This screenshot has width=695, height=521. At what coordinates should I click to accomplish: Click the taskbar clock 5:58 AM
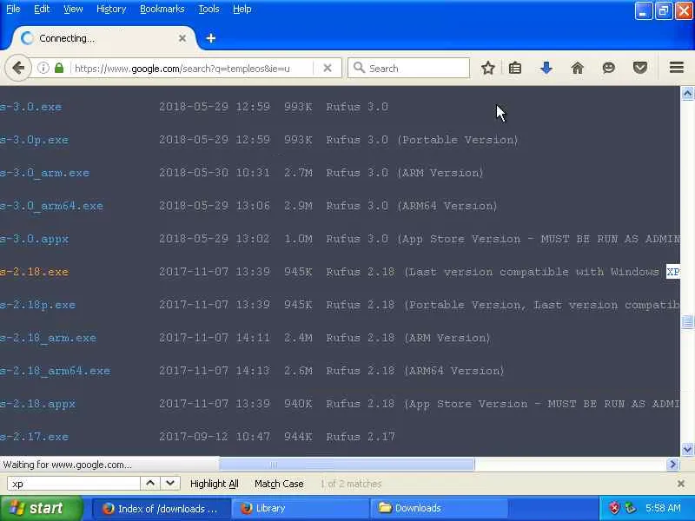click(663, 508)
